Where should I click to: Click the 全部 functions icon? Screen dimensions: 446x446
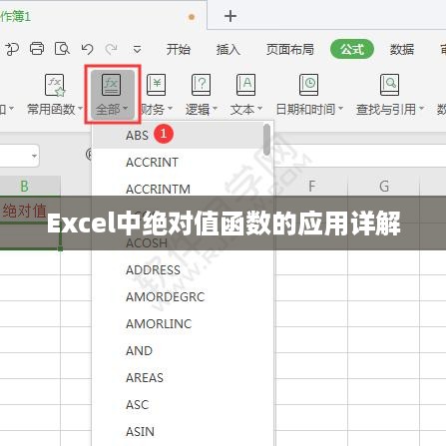[111, 85]
